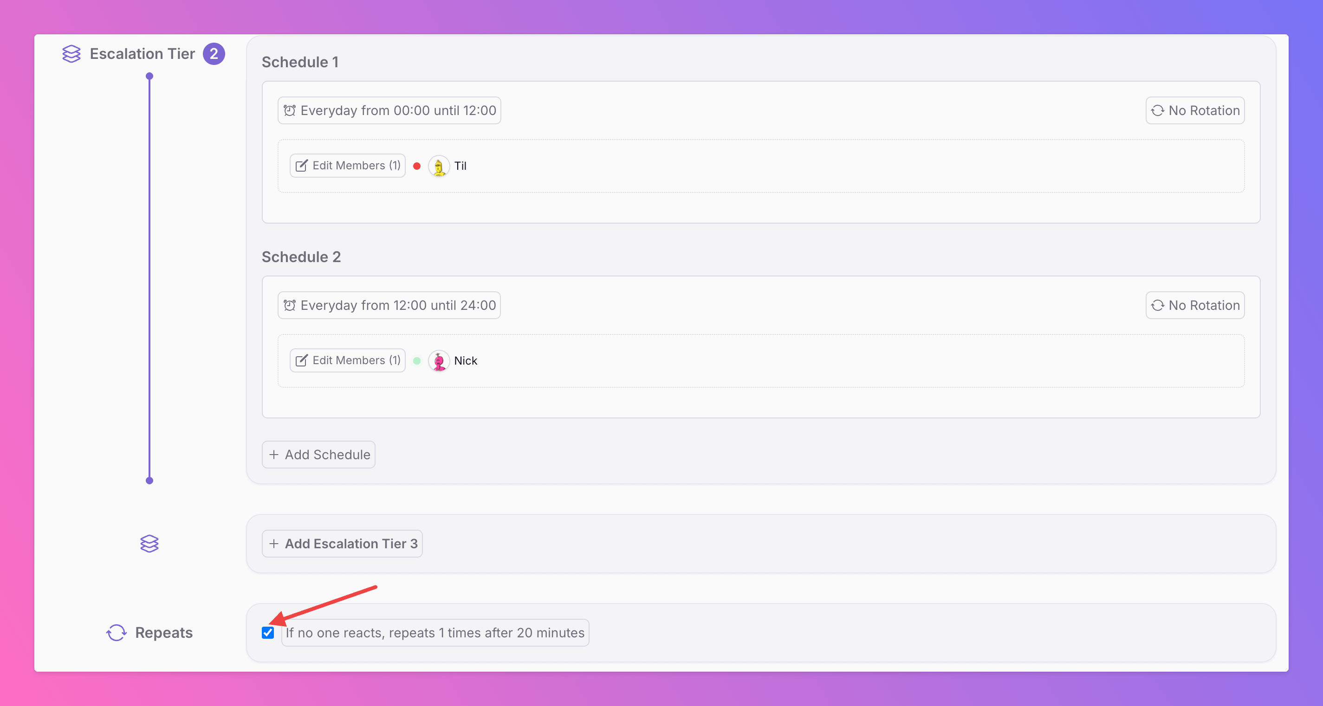
Task: Click the purple tier number 2 badge
Action: [x=214, y=54]
